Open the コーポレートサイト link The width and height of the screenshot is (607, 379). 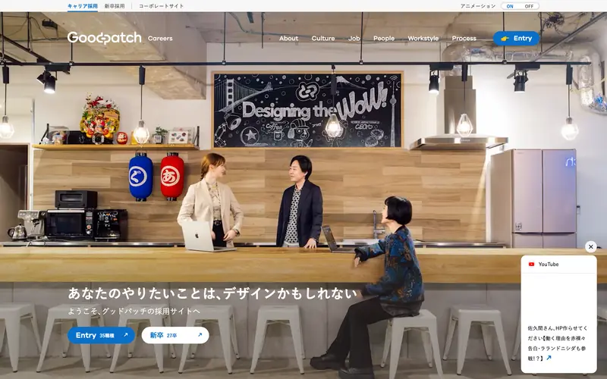(x=162, y=6)
